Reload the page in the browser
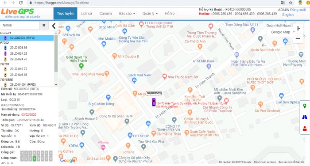This screenshot has height=166, width=310. [x=21, y=3]
